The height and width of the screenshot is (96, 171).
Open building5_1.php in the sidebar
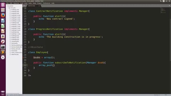16,34
